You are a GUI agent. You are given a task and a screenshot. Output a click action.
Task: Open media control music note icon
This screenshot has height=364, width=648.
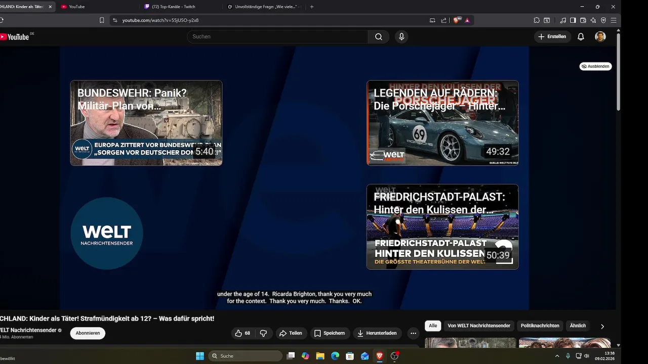pos(563,20)
